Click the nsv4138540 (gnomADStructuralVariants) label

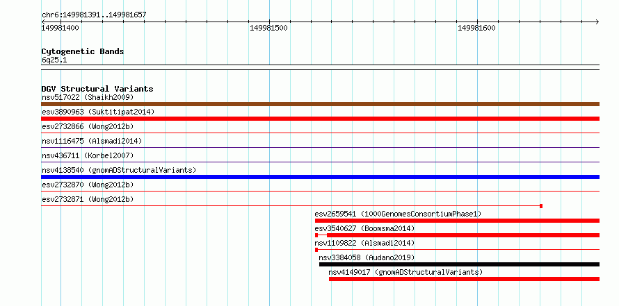tap(119, 170)
